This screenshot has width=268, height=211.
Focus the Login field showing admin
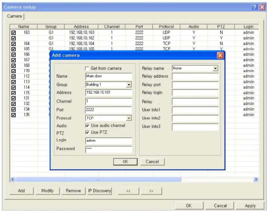(x=109, y=141)
